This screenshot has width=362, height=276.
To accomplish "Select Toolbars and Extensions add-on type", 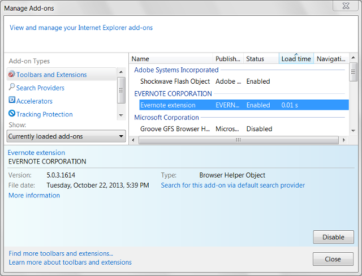I will point(62,75).
